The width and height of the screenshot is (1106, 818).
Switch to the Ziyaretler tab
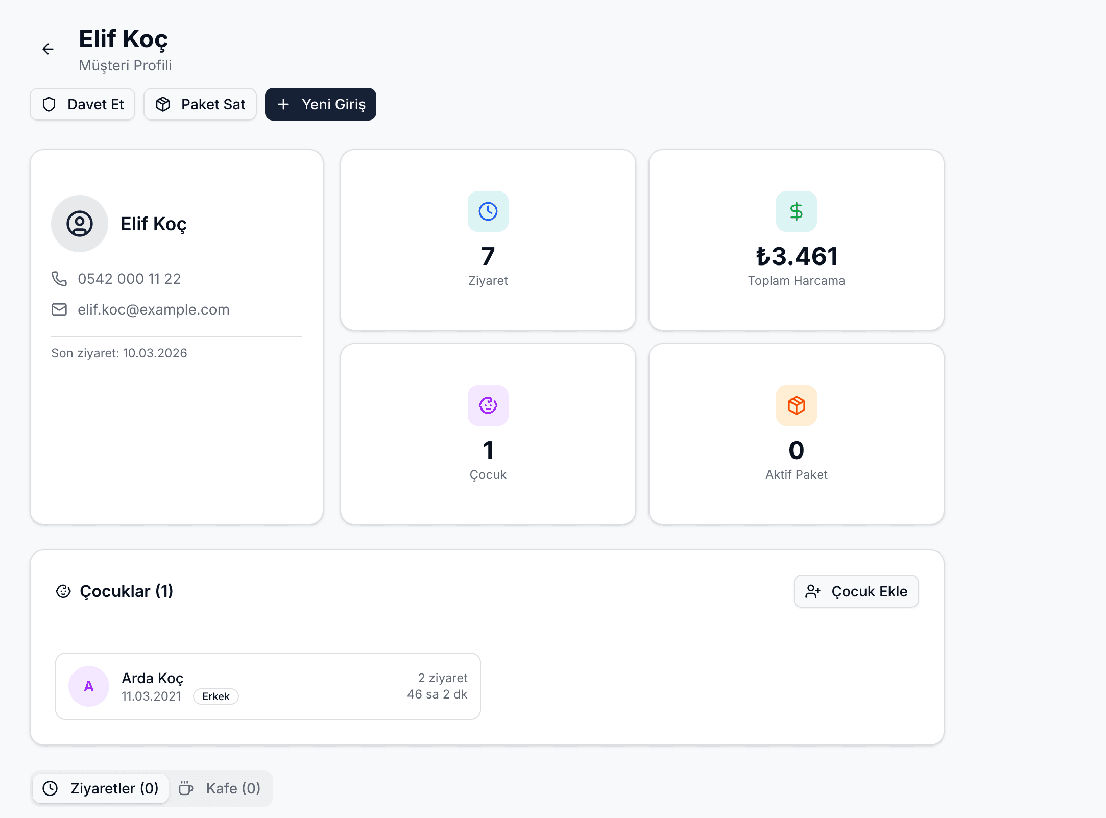pos(101,788)
